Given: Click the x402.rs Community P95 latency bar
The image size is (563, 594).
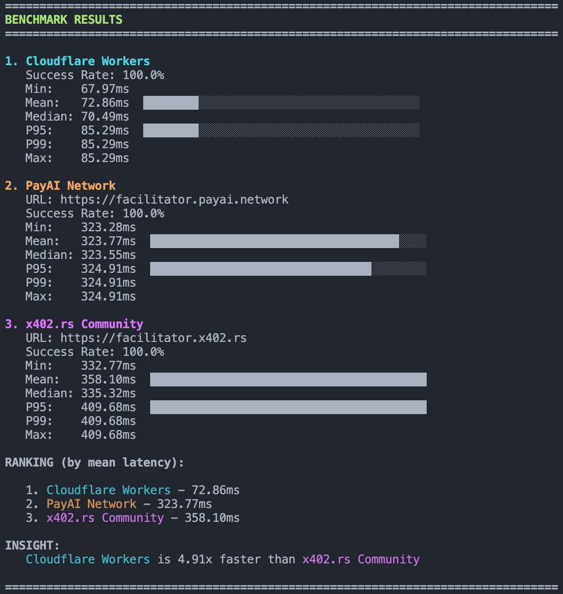Looking at the screenshot, I should [x=288, y=407].
